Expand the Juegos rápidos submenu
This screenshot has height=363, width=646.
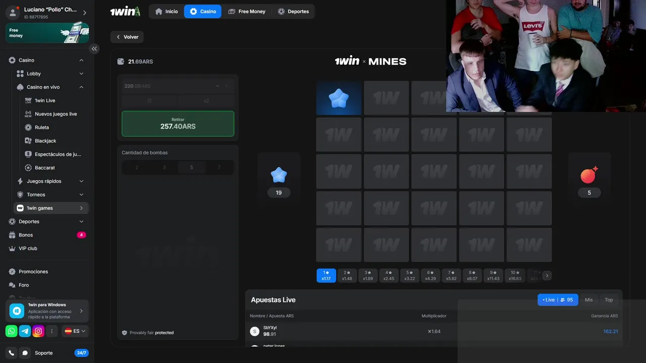(81, 181)
